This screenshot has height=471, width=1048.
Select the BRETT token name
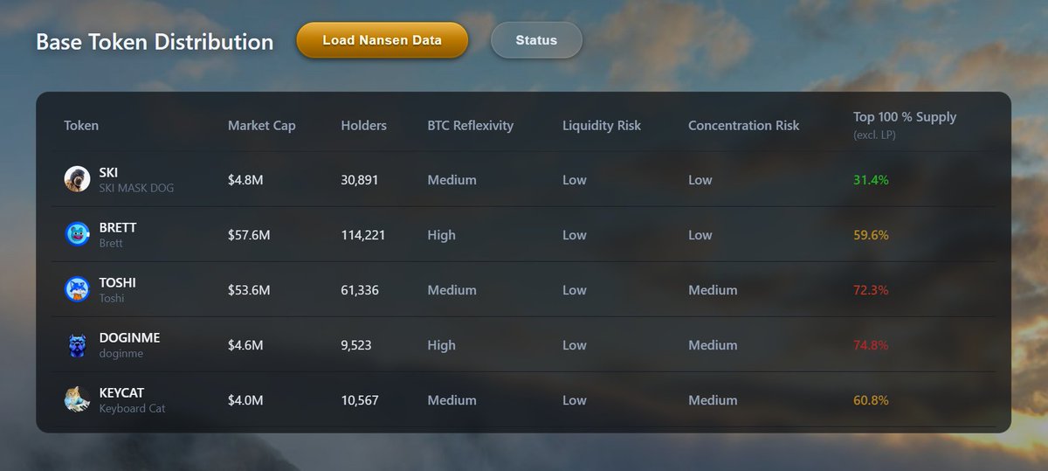pyautogui.click(x=118, y=227)
